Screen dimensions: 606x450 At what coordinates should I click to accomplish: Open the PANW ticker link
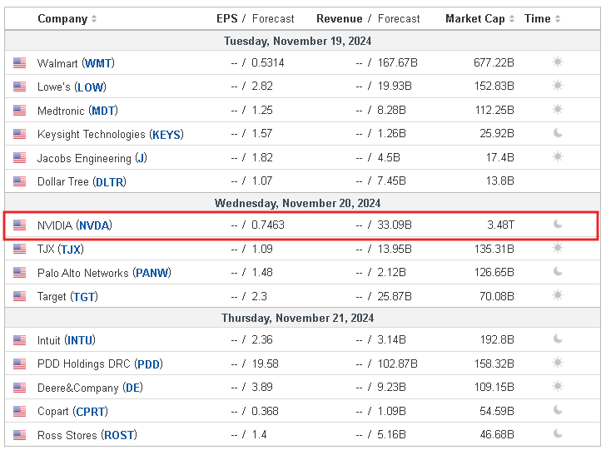pos(151,273)
